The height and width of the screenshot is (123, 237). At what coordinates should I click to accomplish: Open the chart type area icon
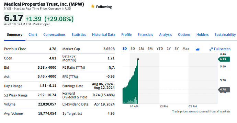(197, 49)
